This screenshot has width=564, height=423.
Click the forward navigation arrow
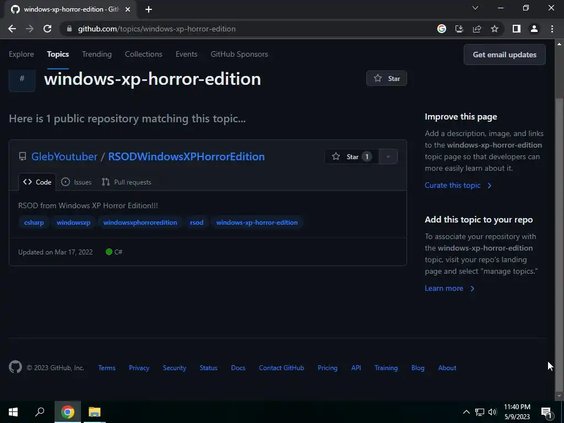click(x=30, y=29)
